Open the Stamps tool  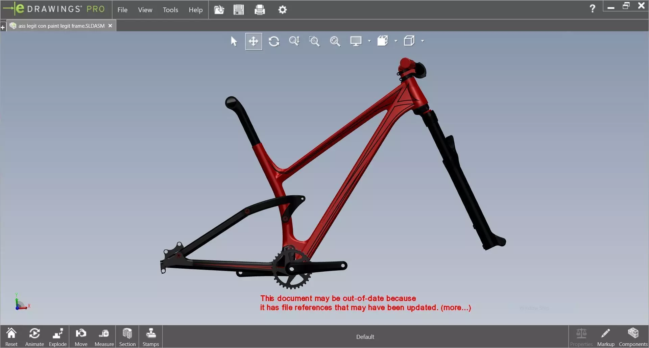[150, 337]
